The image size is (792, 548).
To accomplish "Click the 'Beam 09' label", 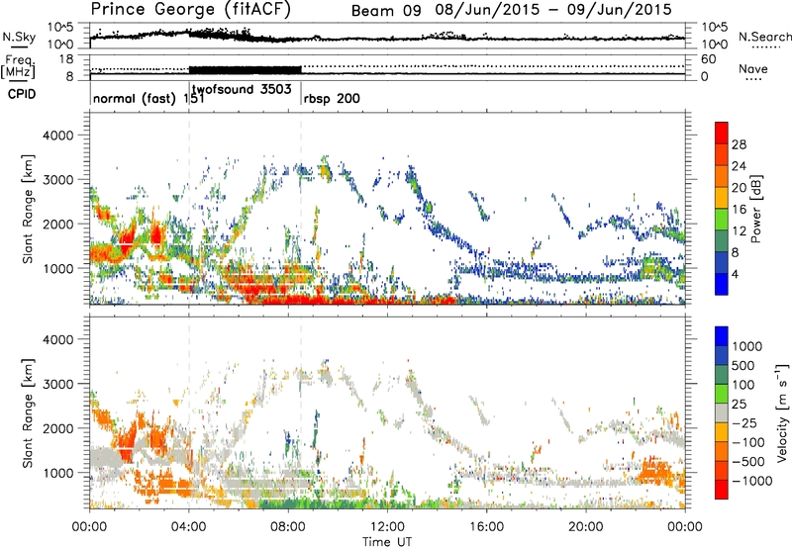I will pos(386,11).
